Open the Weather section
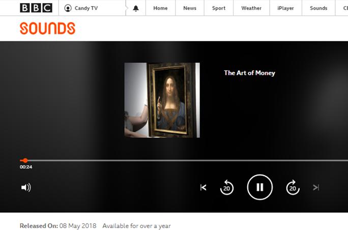Viewport: 348px width, 230px height. pos(251,8)
